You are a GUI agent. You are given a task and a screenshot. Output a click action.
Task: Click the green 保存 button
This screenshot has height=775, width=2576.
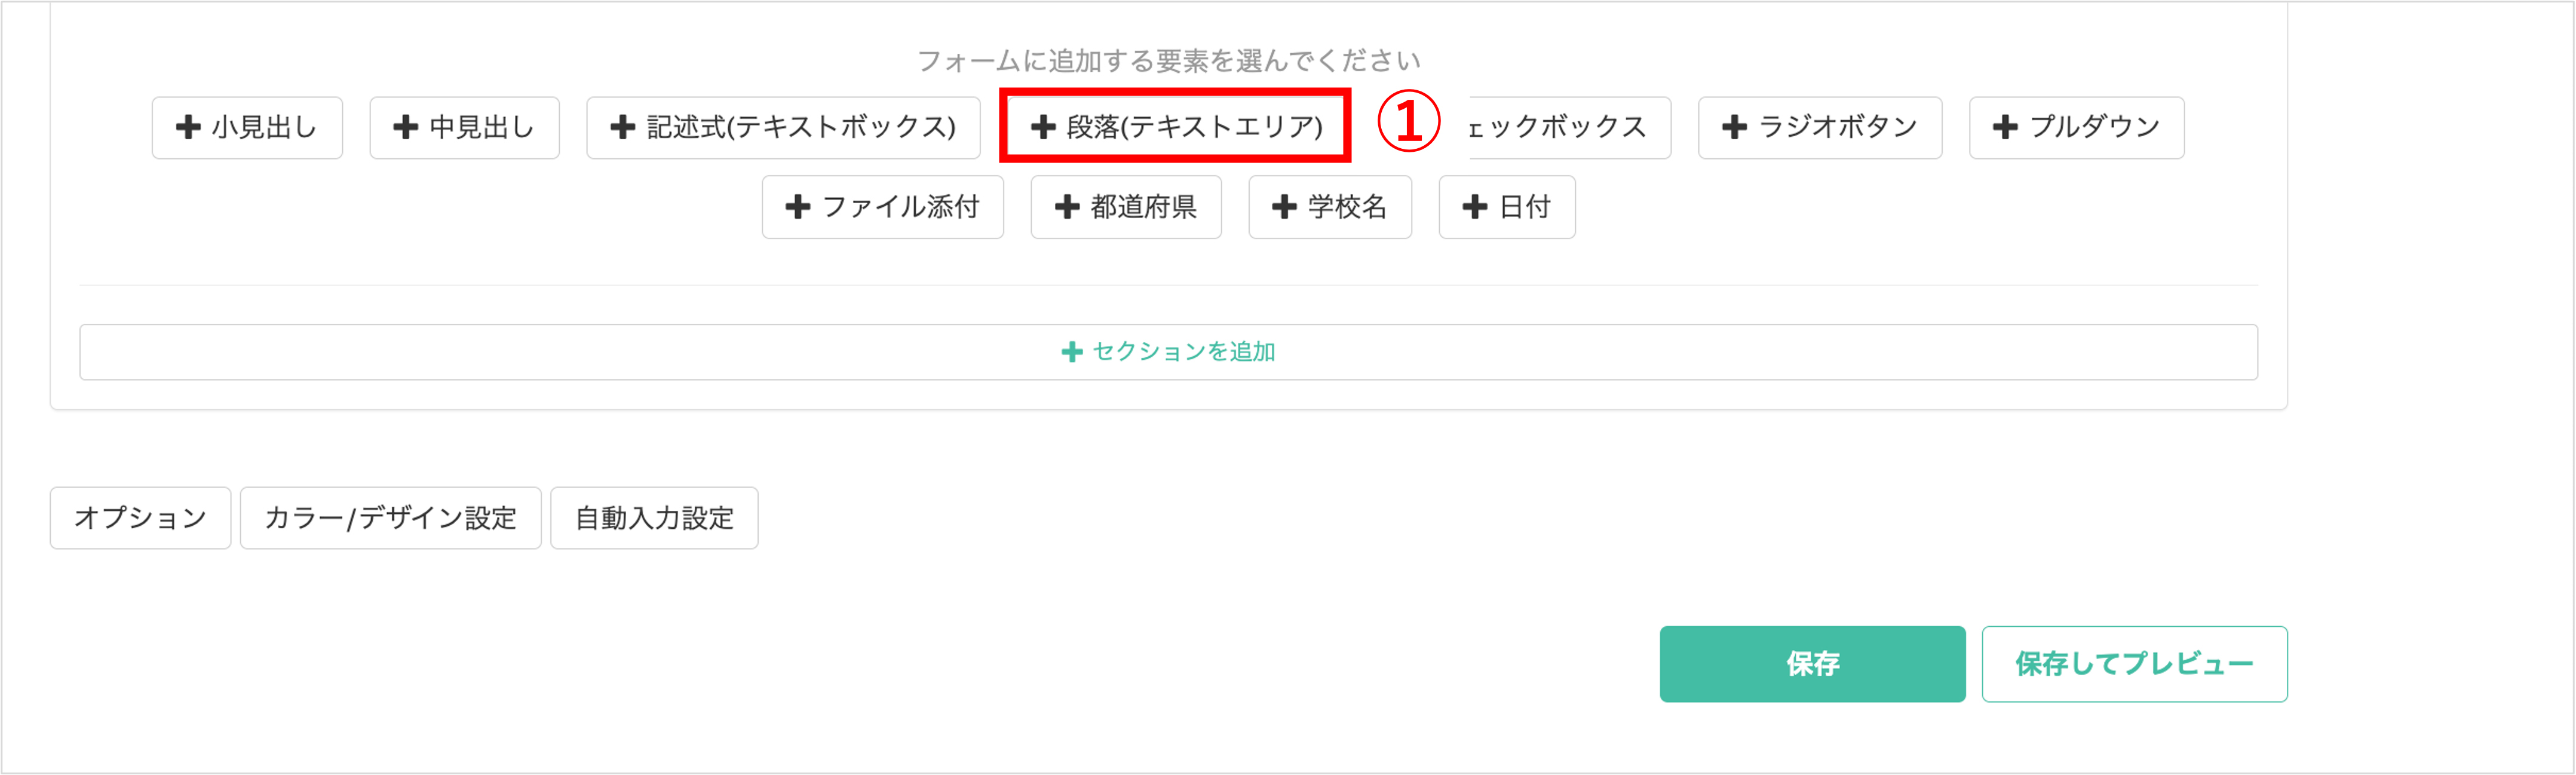(x=1813, y=664)
